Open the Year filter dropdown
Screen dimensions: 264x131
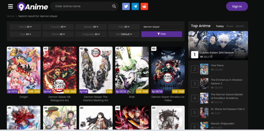point(124,27)
